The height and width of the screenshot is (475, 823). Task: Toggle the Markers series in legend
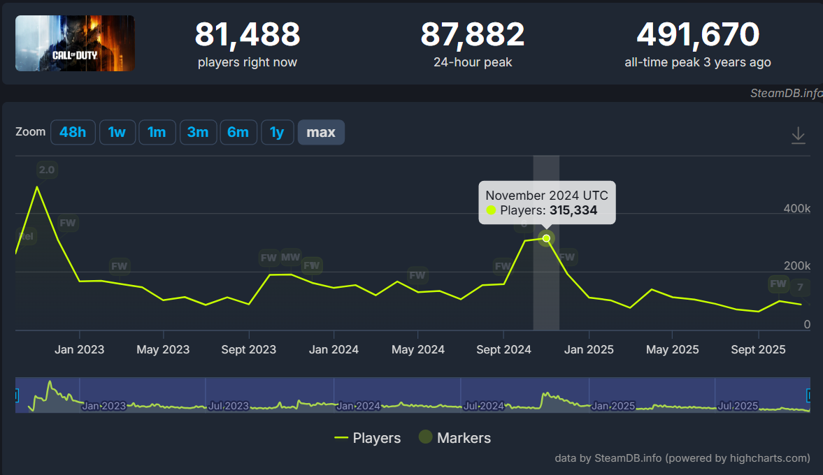[x=455, y=438]
